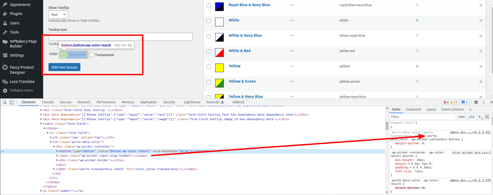This screenshot has height=195, width=493.
Task: Tick the checkbox for Royal Blue & Navy Blue
Action: (x=209, y=6)
